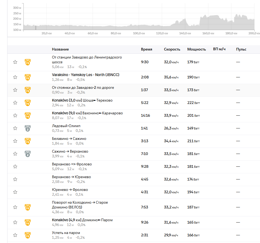This screenshot has width=260, height=243.
Task: Click PR medal for Varaksino - Yamskoy Les
Action: (28, 77)
